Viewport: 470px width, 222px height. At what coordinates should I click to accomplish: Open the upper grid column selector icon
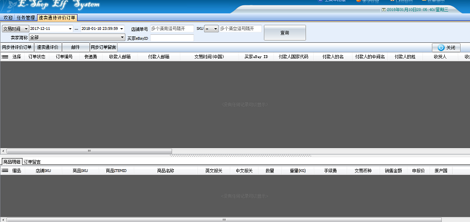click(5, 57)
